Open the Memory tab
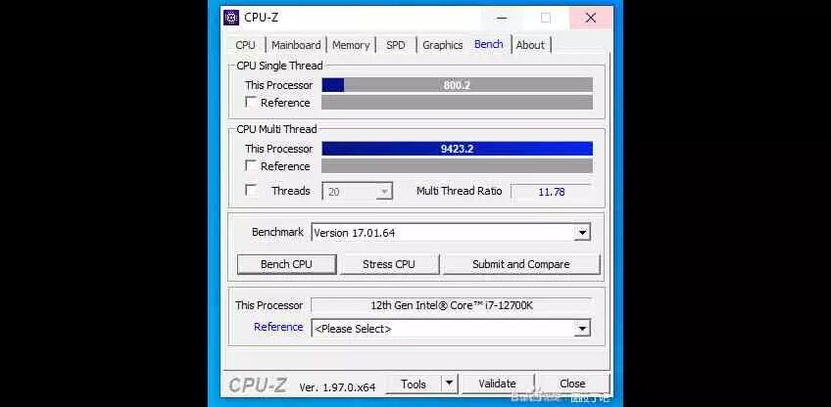831x407 pixels. (351, 45)
